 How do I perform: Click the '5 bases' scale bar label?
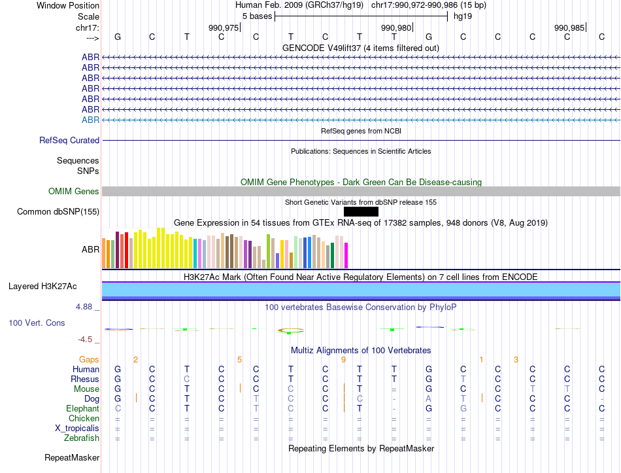pyautogui.click(x=258, y=16)
